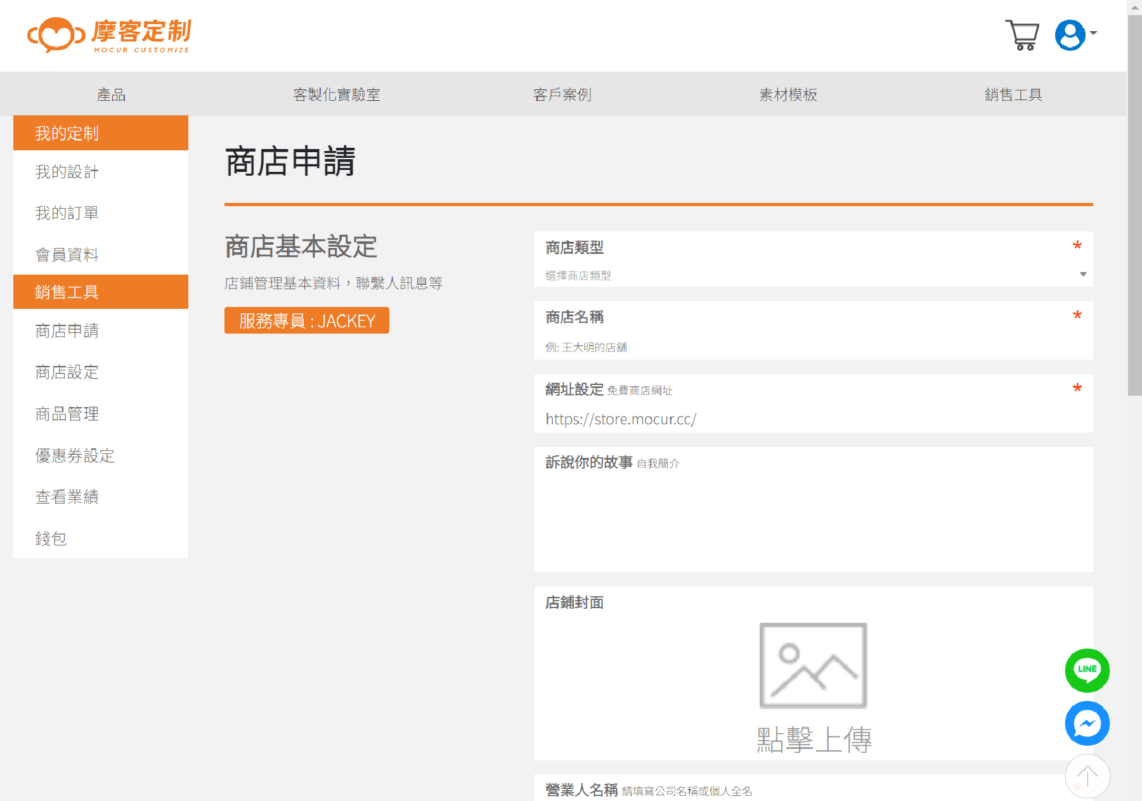Click the 點擊上傳 upload text
Screen dimensions: 1142x801
[x=814, y=739]
